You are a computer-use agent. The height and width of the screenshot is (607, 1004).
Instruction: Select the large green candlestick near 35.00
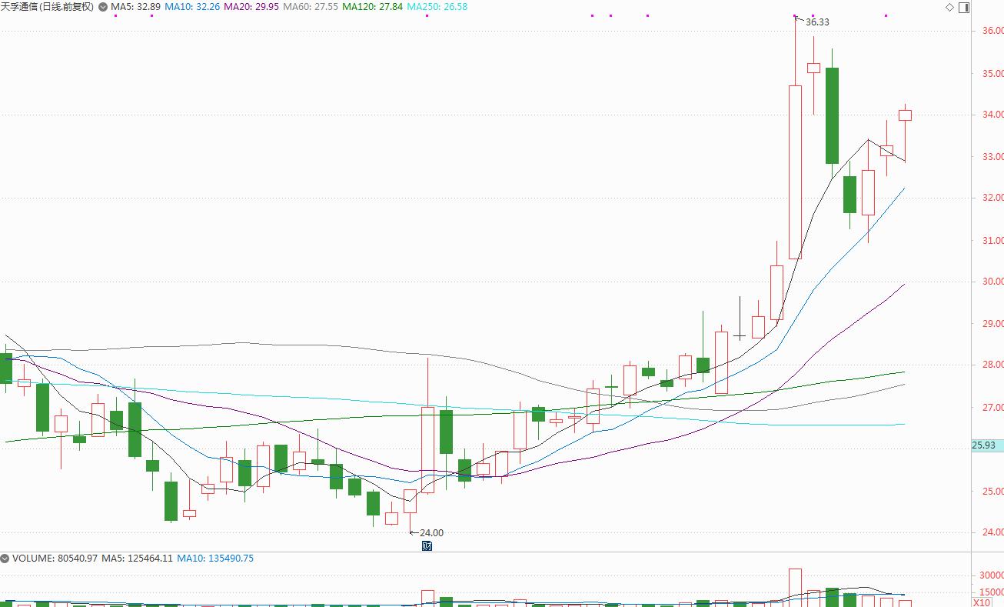pos(832,115)
